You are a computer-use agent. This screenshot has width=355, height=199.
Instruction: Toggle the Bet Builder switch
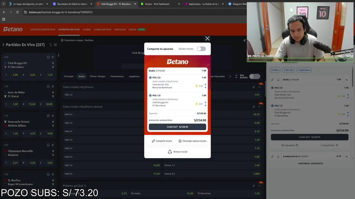255,77
